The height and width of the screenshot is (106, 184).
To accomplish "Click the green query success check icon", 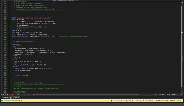I will click(2, 101).
